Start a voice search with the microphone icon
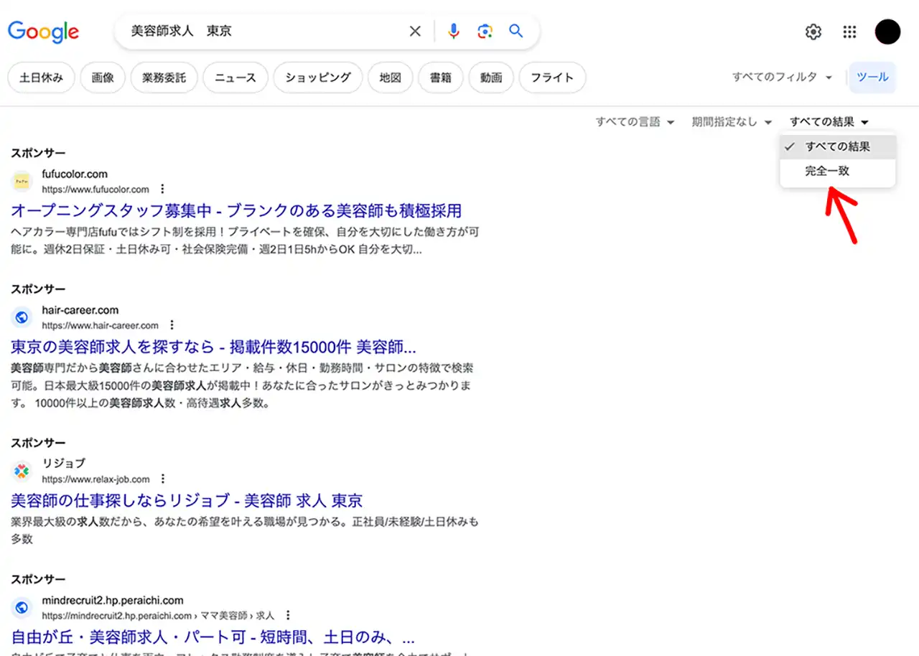Image resolution: width=919 pixels, height=656 pixels. 454,31
